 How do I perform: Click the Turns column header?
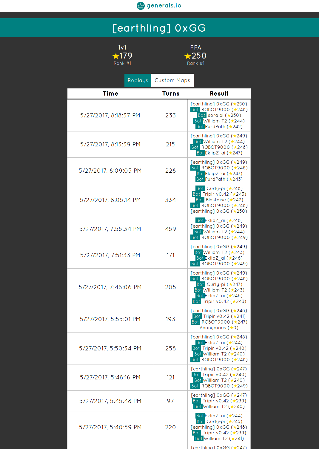[171, 94]
